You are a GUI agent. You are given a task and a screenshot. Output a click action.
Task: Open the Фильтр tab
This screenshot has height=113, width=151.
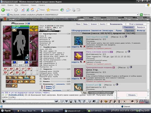(141, 31)
